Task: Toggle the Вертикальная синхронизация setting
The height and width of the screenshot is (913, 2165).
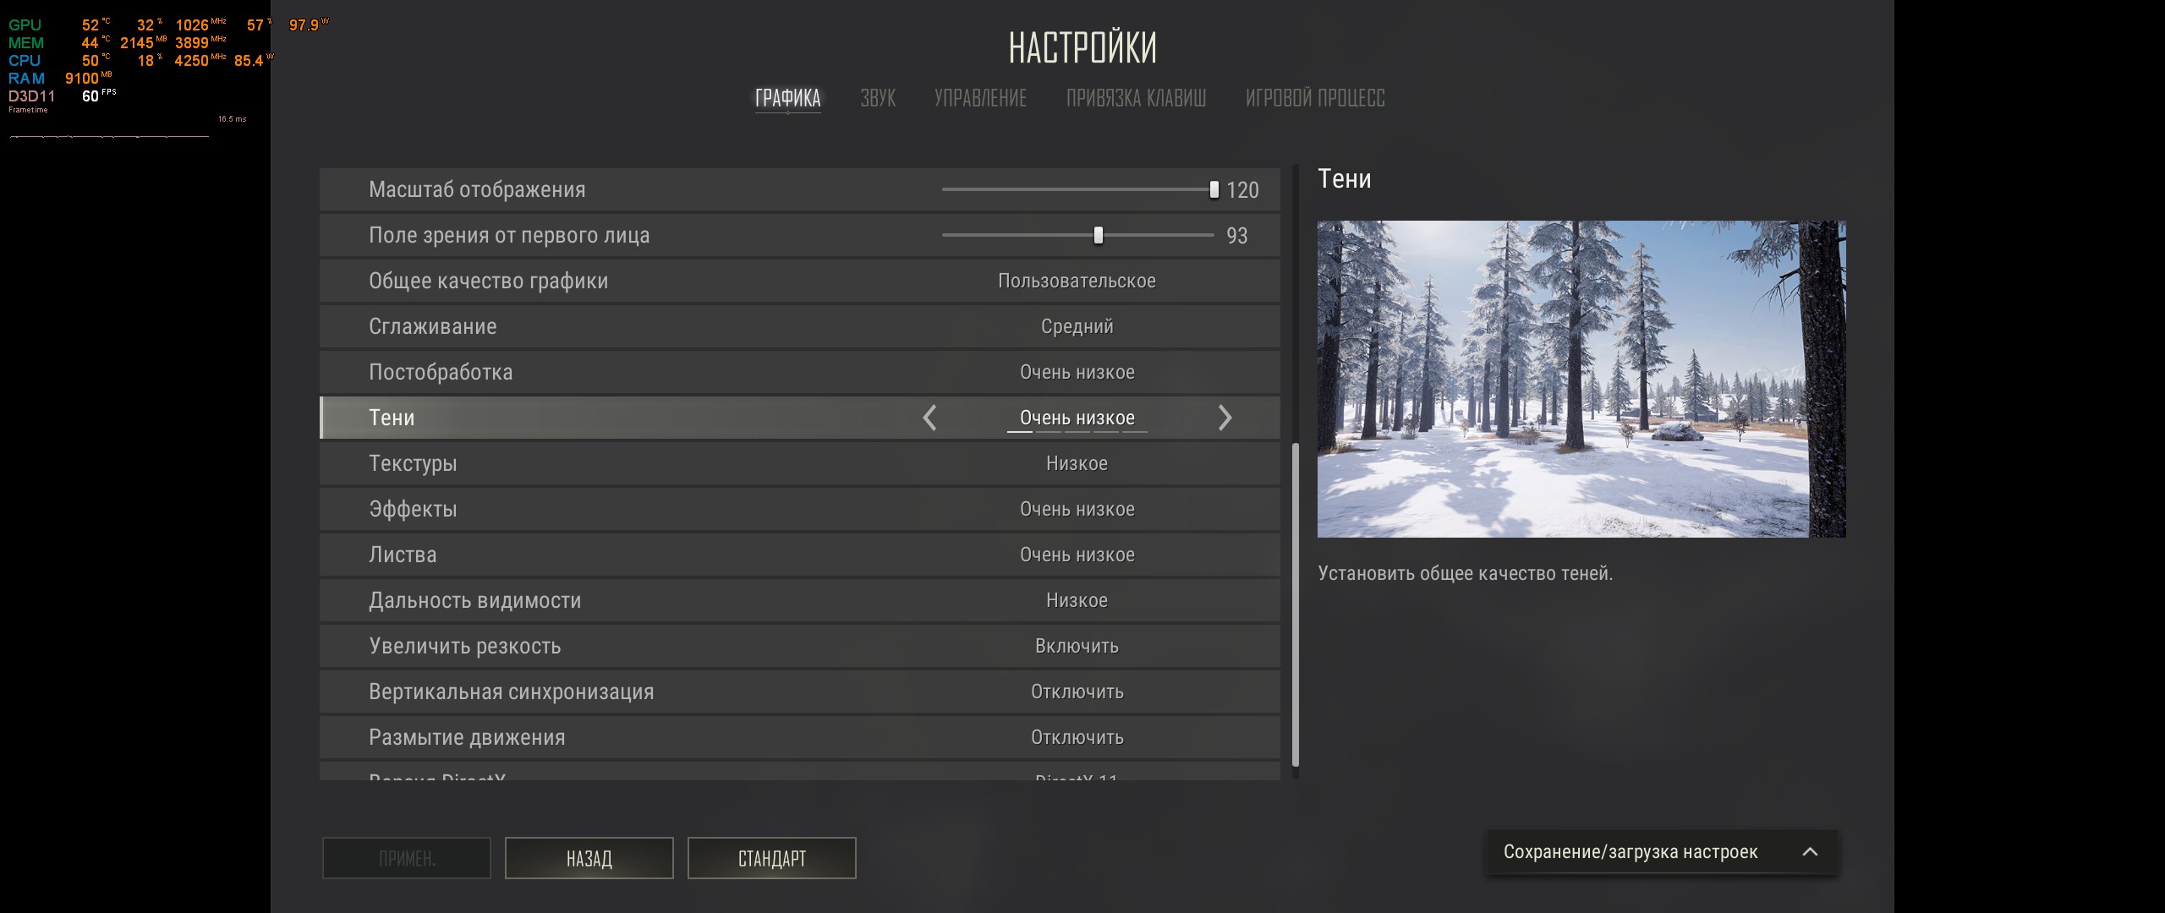Action: point(800,692)
